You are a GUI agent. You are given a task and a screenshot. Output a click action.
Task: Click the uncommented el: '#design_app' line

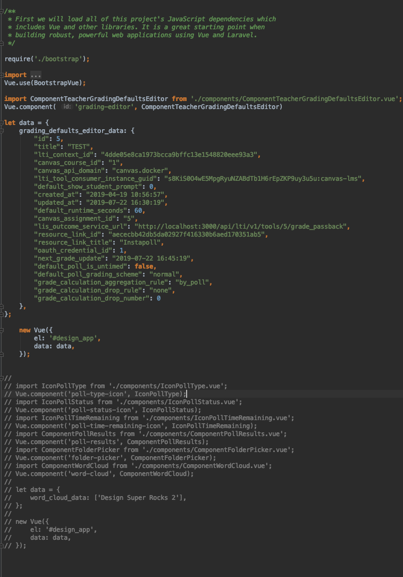(67, 338)
